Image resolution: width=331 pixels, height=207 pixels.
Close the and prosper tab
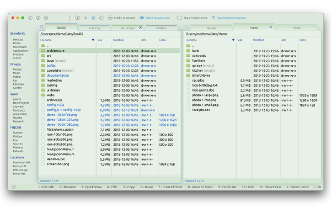pos(141,28)
